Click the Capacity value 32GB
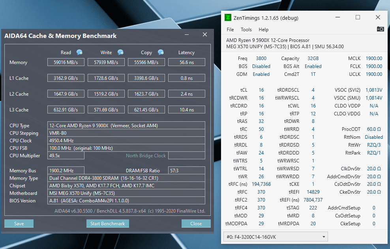 tap(313, 58)
